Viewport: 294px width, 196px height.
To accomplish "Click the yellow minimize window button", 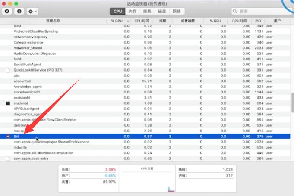I will 10,3.
